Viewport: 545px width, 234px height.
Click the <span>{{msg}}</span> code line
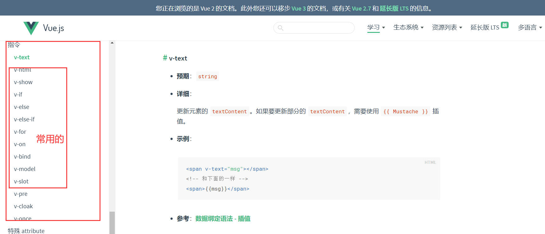pyautogui.click(x=218, y=189)
